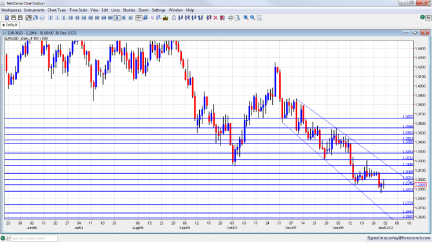
Task: Select the D daily time scale button
Action: 117,18
